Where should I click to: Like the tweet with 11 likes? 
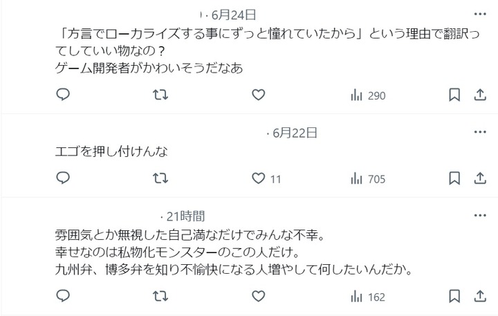click(x=266, y=178)
